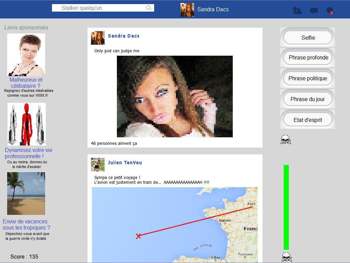Image resolution: width=350 pixels, height=263 pixels.
Task: Click the skull icon above green bar
Action: coord(286,140)
